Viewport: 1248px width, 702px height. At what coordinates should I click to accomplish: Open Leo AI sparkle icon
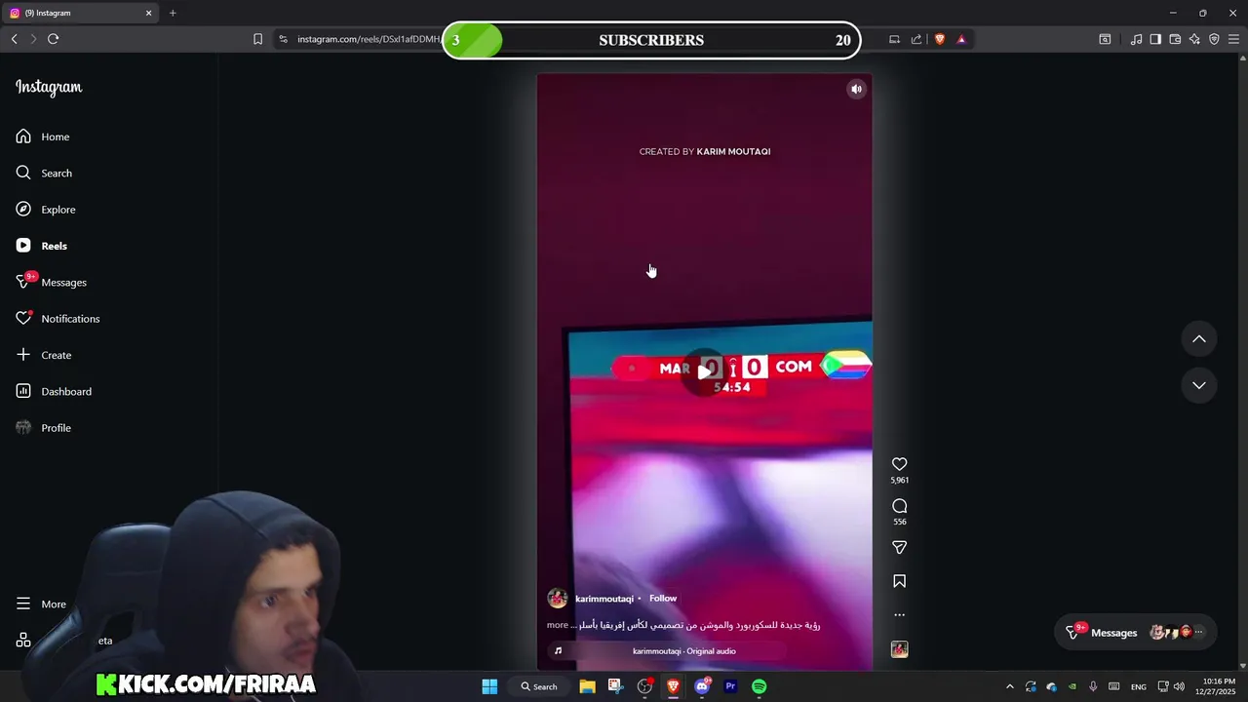pyautogui.click(x=1194, y=39)
